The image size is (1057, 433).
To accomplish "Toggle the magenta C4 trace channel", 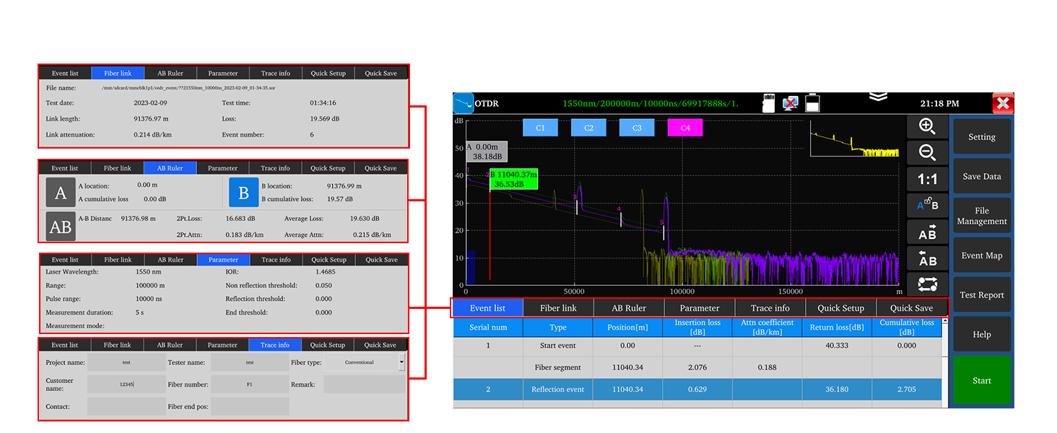I will tap(684, 128).
